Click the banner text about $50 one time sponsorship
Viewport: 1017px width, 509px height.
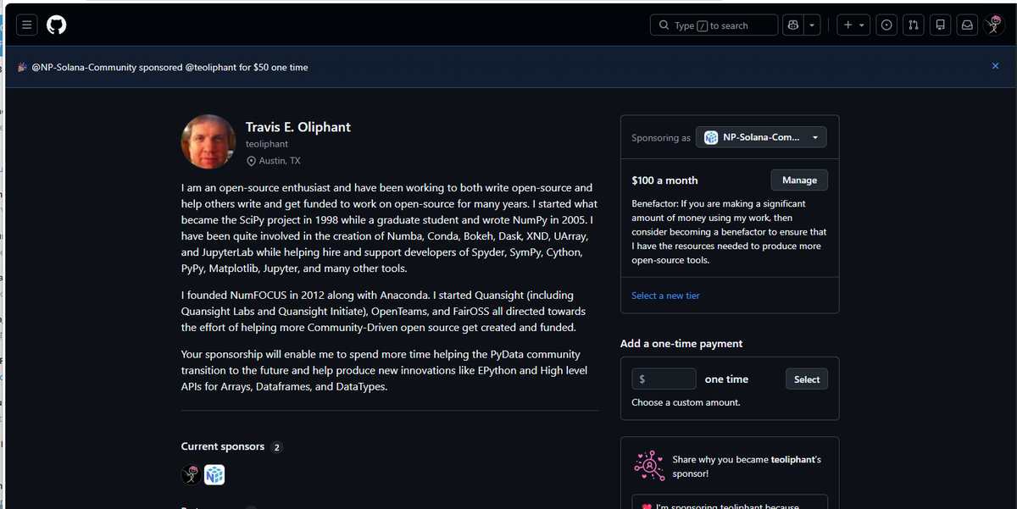(169, 67)
